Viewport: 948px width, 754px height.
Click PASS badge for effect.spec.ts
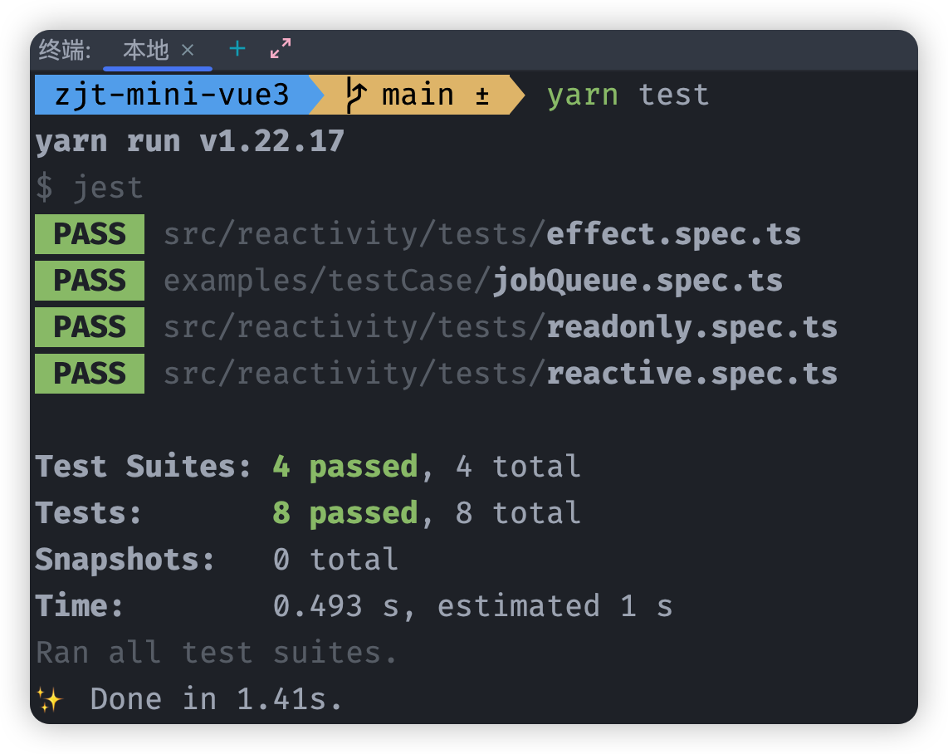90,234
